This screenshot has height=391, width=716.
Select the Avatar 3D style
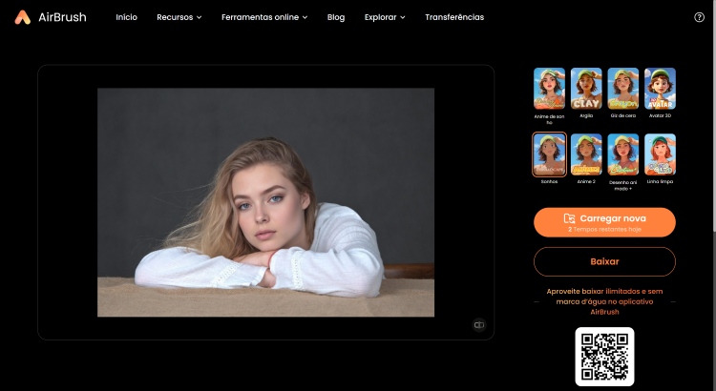coord(660,89)
